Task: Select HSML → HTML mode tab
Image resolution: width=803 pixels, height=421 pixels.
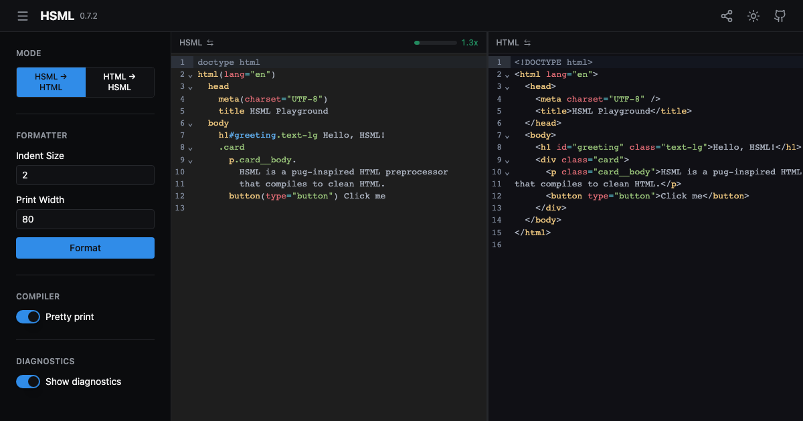Action: tap(51, 82)
